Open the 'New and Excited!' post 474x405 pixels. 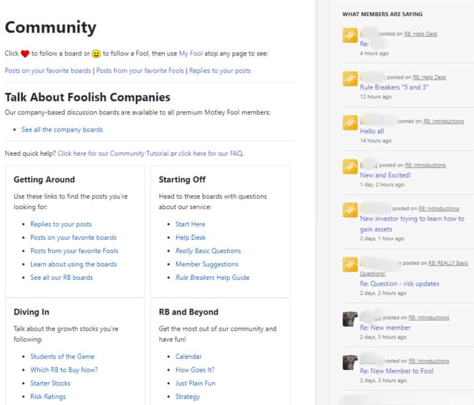pos(385,175)
